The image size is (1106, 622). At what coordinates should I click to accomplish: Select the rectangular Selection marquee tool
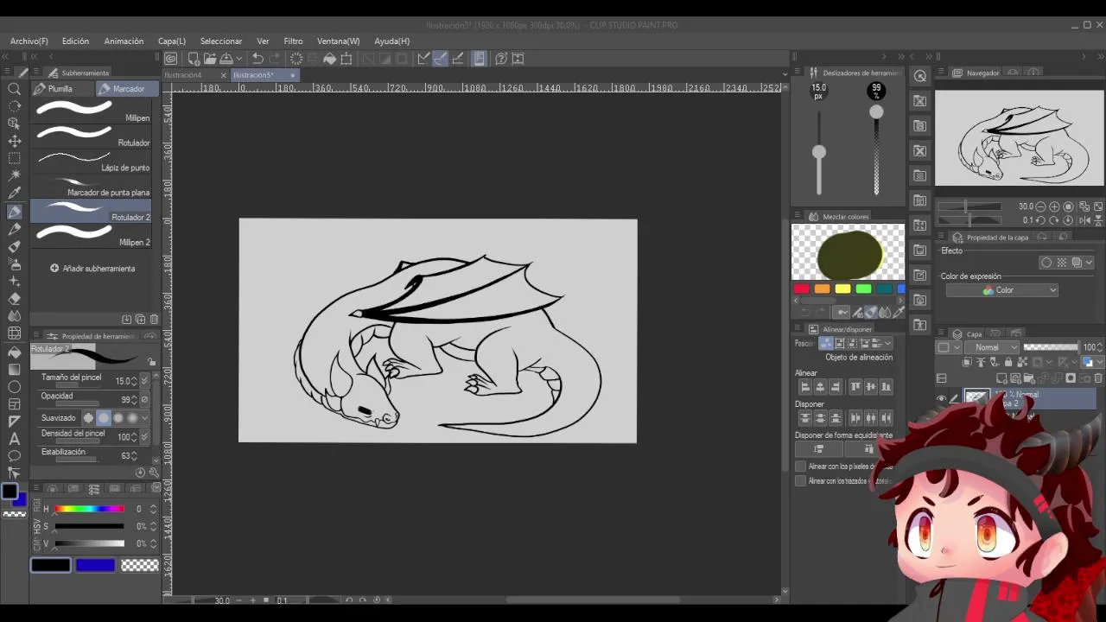coord(15,159)
